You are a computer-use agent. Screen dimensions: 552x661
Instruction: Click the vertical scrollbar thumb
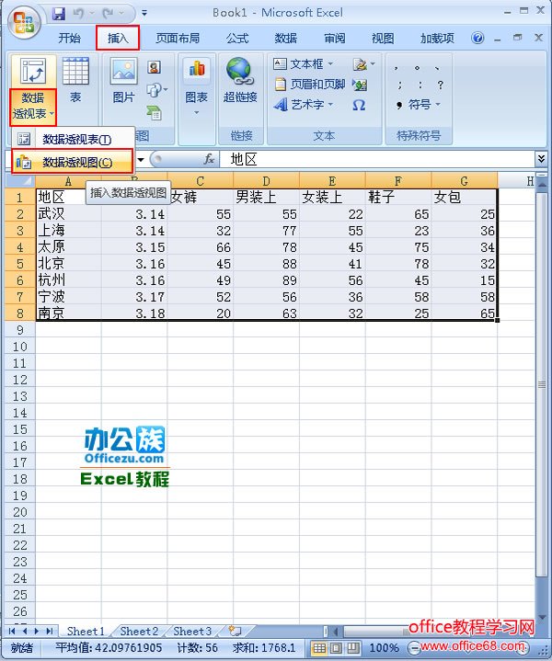(x=542, y=384)
